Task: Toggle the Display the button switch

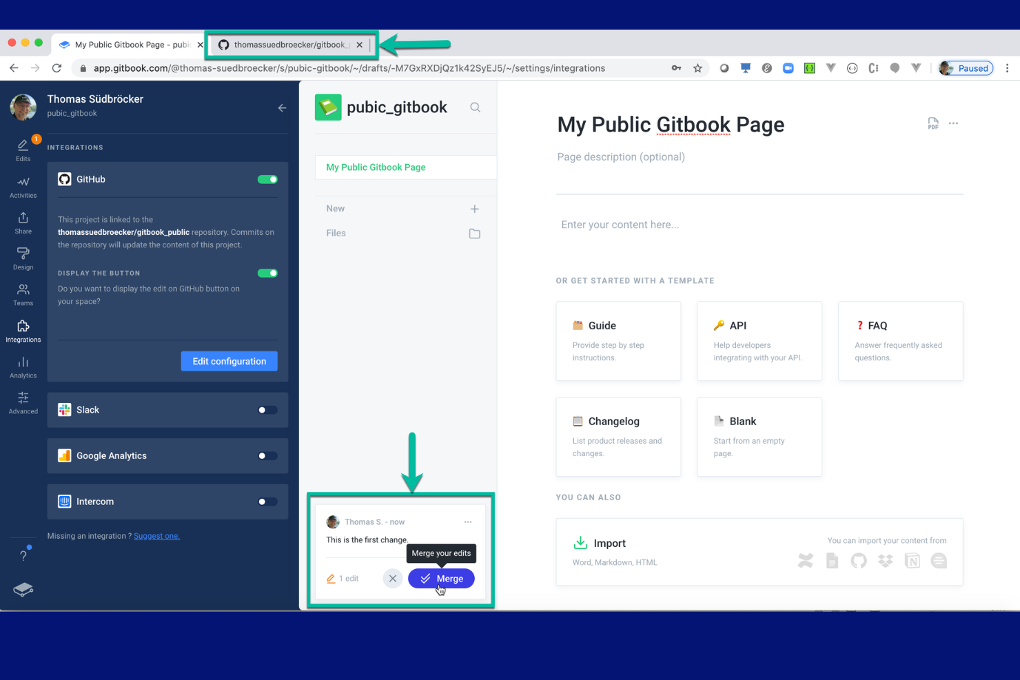Action: (267, 274)
